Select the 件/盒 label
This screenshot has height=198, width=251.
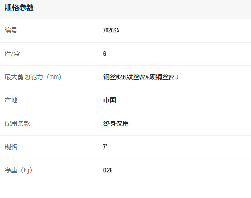pyautogui.click(x=12, y=54)
